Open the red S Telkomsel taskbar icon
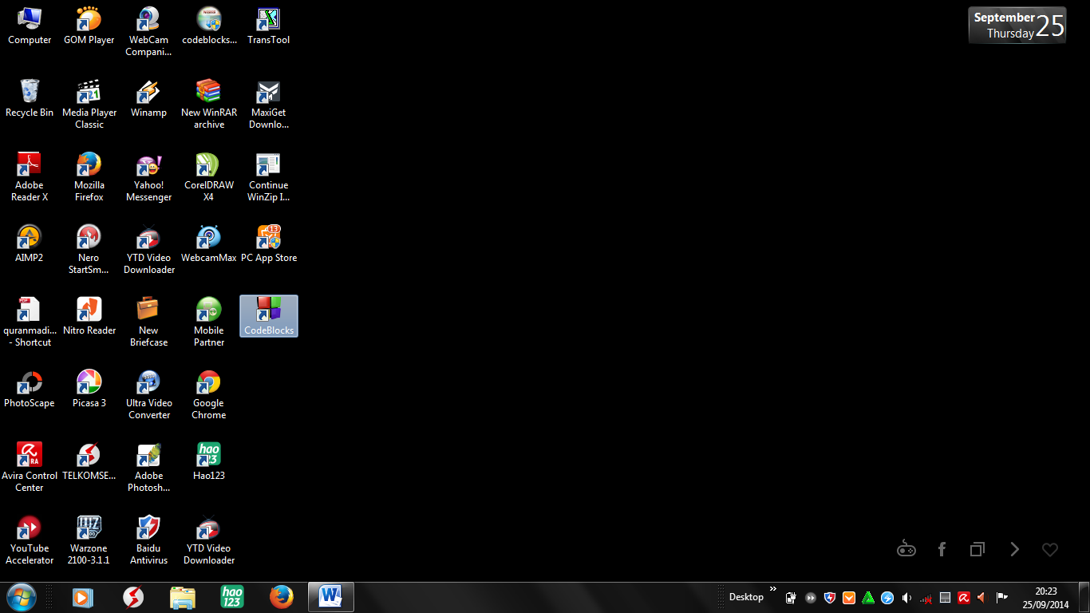Screen dimensions: 1090x613 pyautogui.click(x=132, y=597)
